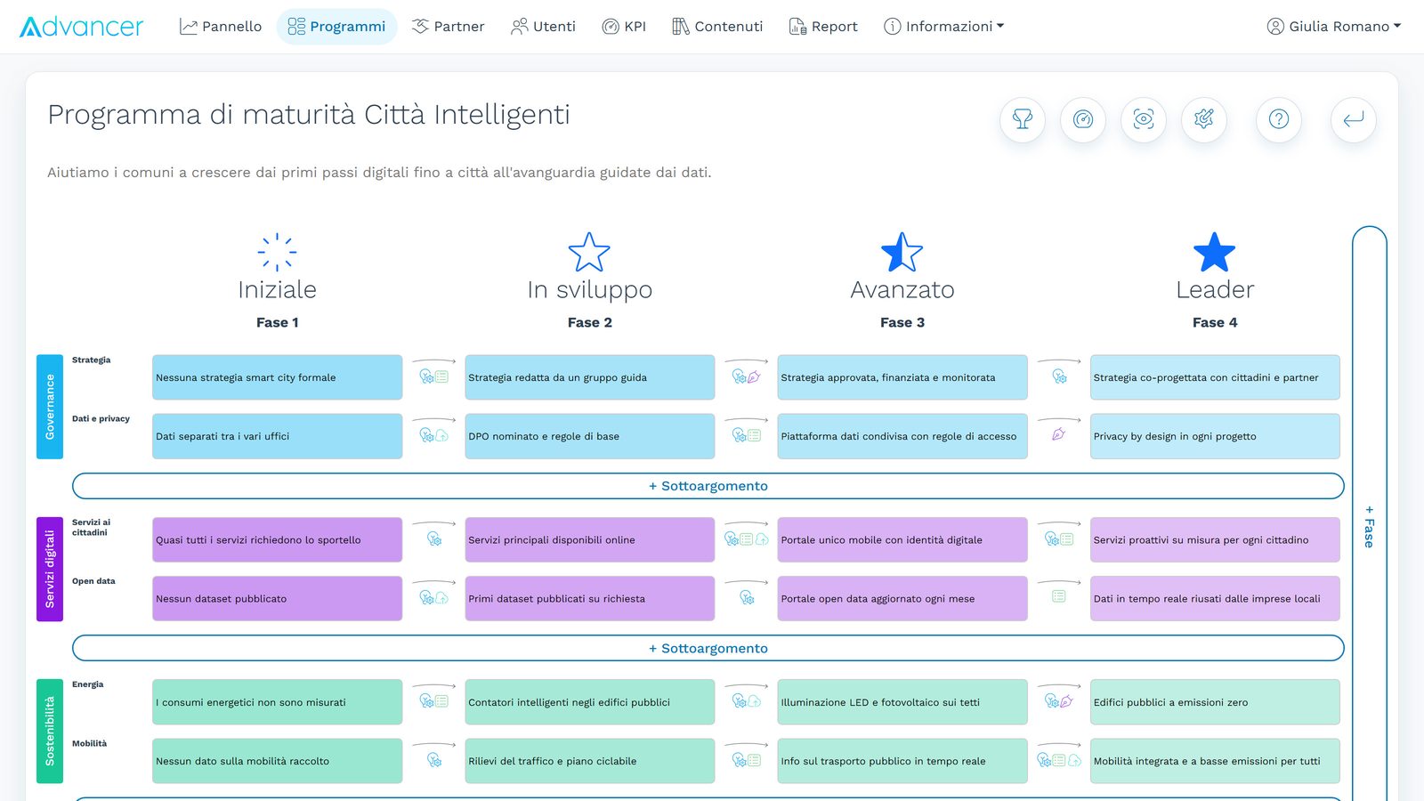Viewport: 1424px width, 801px height.
Task: Click the vertical '+ Fase' button
Action: coord(1370,525)
